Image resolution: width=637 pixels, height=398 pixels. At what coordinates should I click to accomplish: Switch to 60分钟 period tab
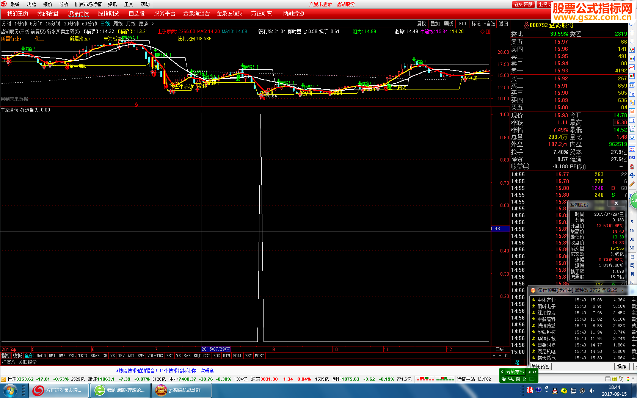(x=89, y=24)
